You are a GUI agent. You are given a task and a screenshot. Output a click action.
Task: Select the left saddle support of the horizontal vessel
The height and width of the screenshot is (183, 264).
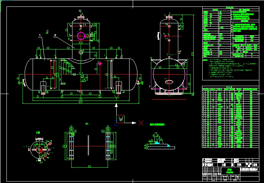(43, 88)
